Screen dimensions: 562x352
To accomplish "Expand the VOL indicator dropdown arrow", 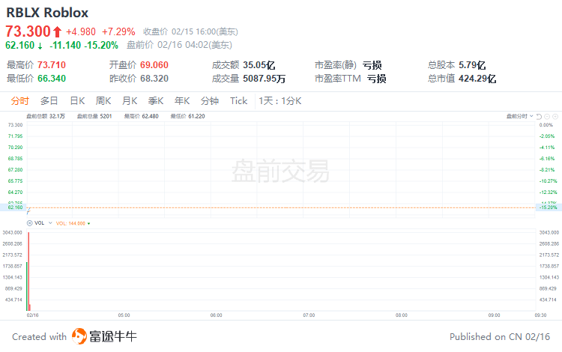I will [x=51, y=223].
